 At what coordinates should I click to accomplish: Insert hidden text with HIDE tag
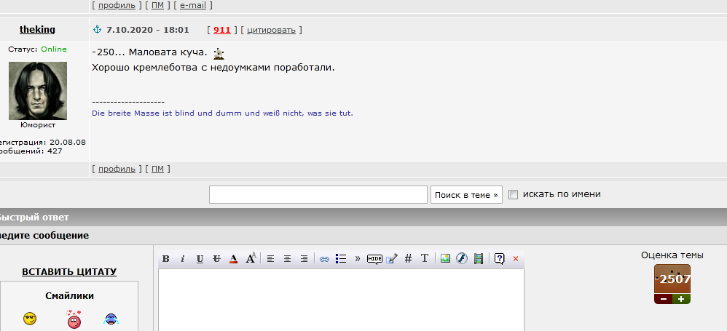pyautogui.click(x=374, y=259)
